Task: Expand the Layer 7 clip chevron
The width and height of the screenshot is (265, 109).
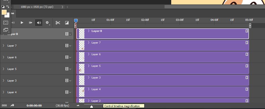Action: point(89,43)
